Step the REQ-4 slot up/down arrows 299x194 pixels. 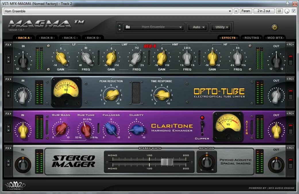coord(8,59)
